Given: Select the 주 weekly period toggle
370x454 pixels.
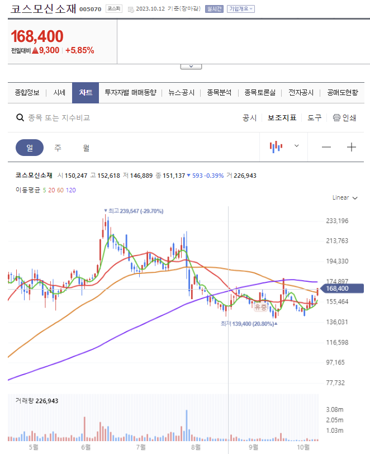Looking at the screenshot, I should [58, 148].
